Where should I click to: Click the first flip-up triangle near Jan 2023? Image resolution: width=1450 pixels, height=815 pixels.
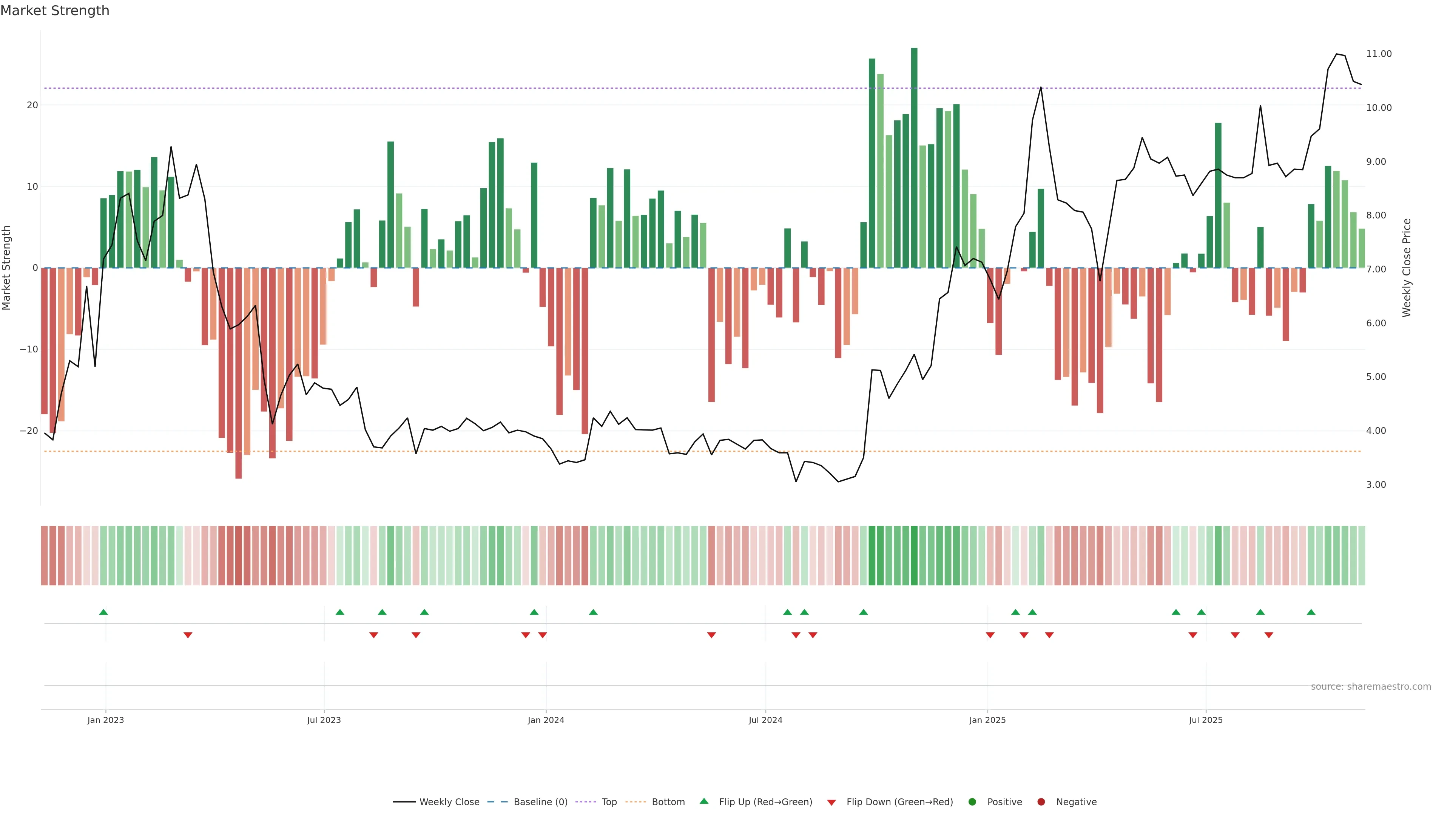(103, 612)
